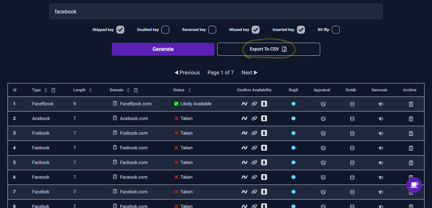Click the Export To CSV button
Screen dimensions: 432x208
pyautogui.click(x=269, y=49)
